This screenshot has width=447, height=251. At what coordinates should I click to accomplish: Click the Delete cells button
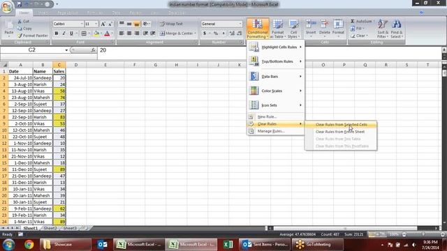[324, 28]
